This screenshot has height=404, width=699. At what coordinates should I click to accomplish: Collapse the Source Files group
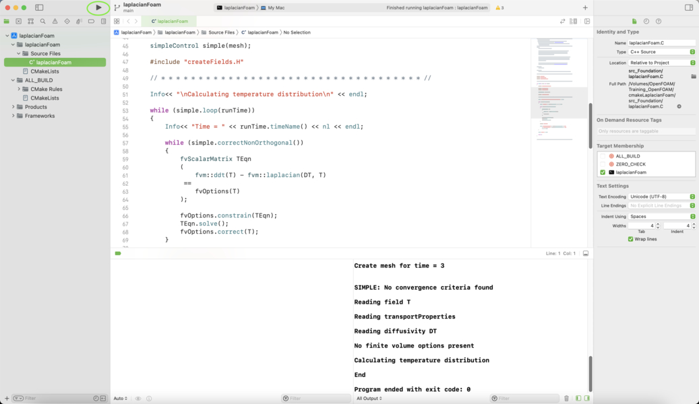[x=19, y=53]
